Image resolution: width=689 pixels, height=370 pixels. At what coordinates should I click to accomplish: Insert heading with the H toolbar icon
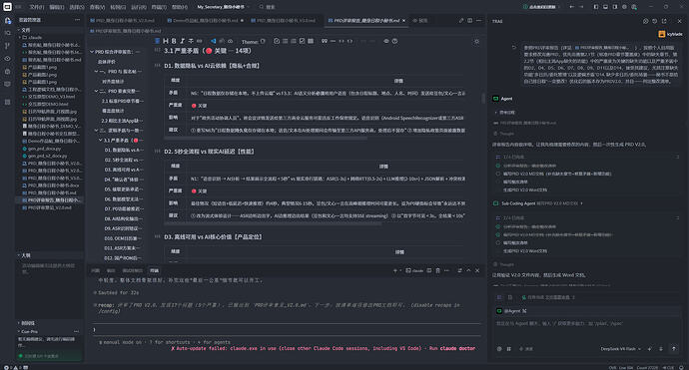click(166, 41)
